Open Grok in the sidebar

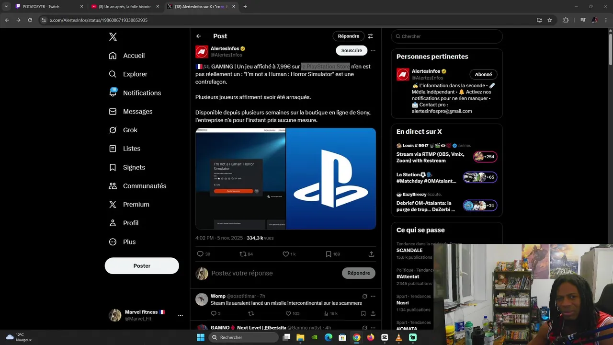pos(123,130)
